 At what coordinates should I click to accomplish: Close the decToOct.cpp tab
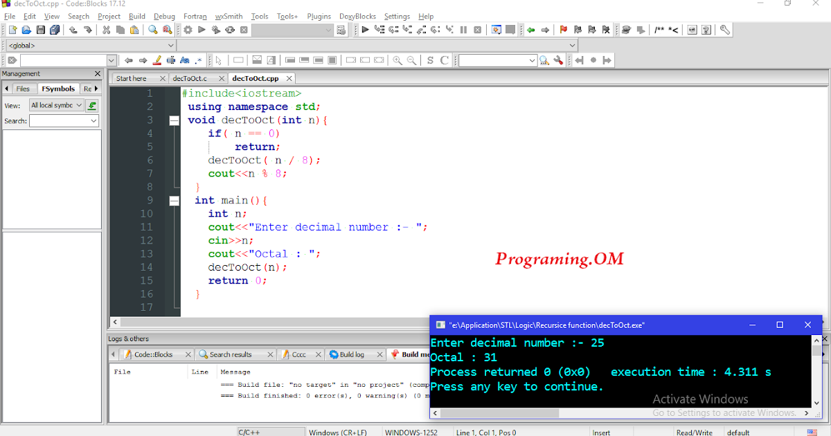[x=289, y=79]
